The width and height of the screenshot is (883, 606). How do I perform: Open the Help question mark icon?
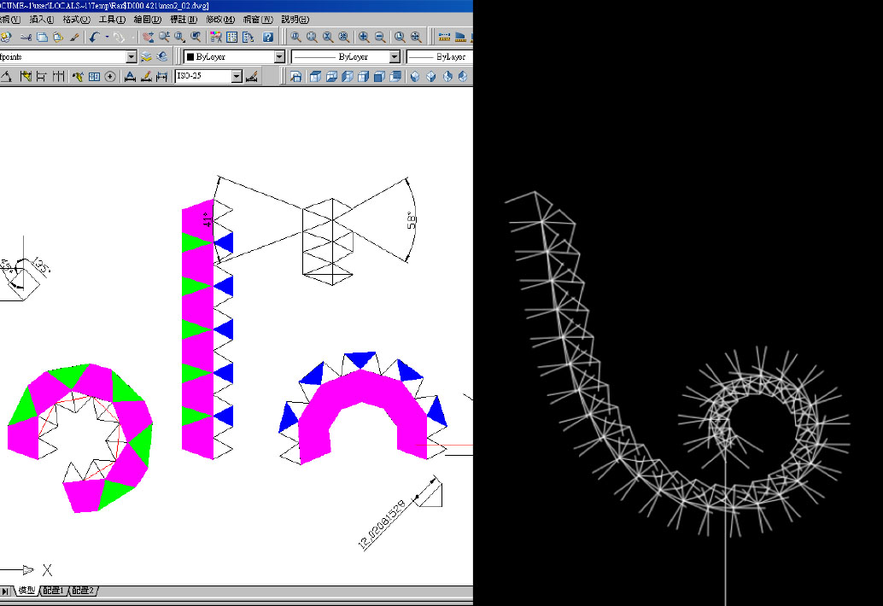268,37
